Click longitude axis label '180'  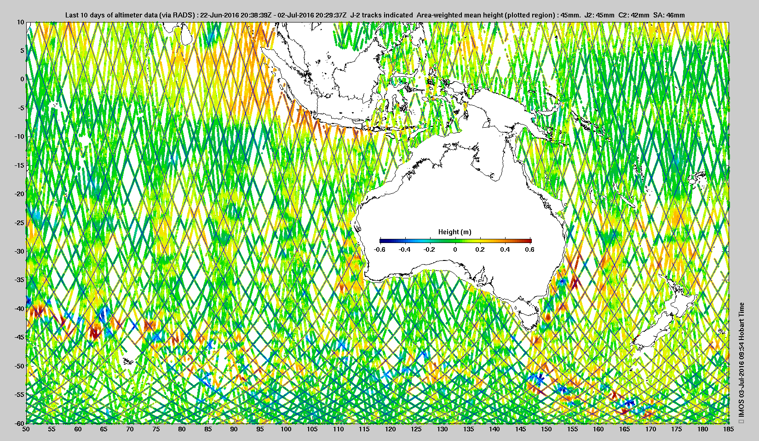point(703,429)
